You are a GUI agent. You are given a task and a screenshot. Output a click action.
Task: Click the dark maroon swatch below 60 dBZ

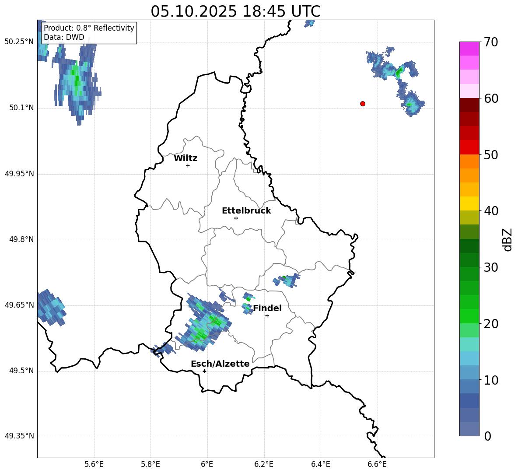click(469, 105)
